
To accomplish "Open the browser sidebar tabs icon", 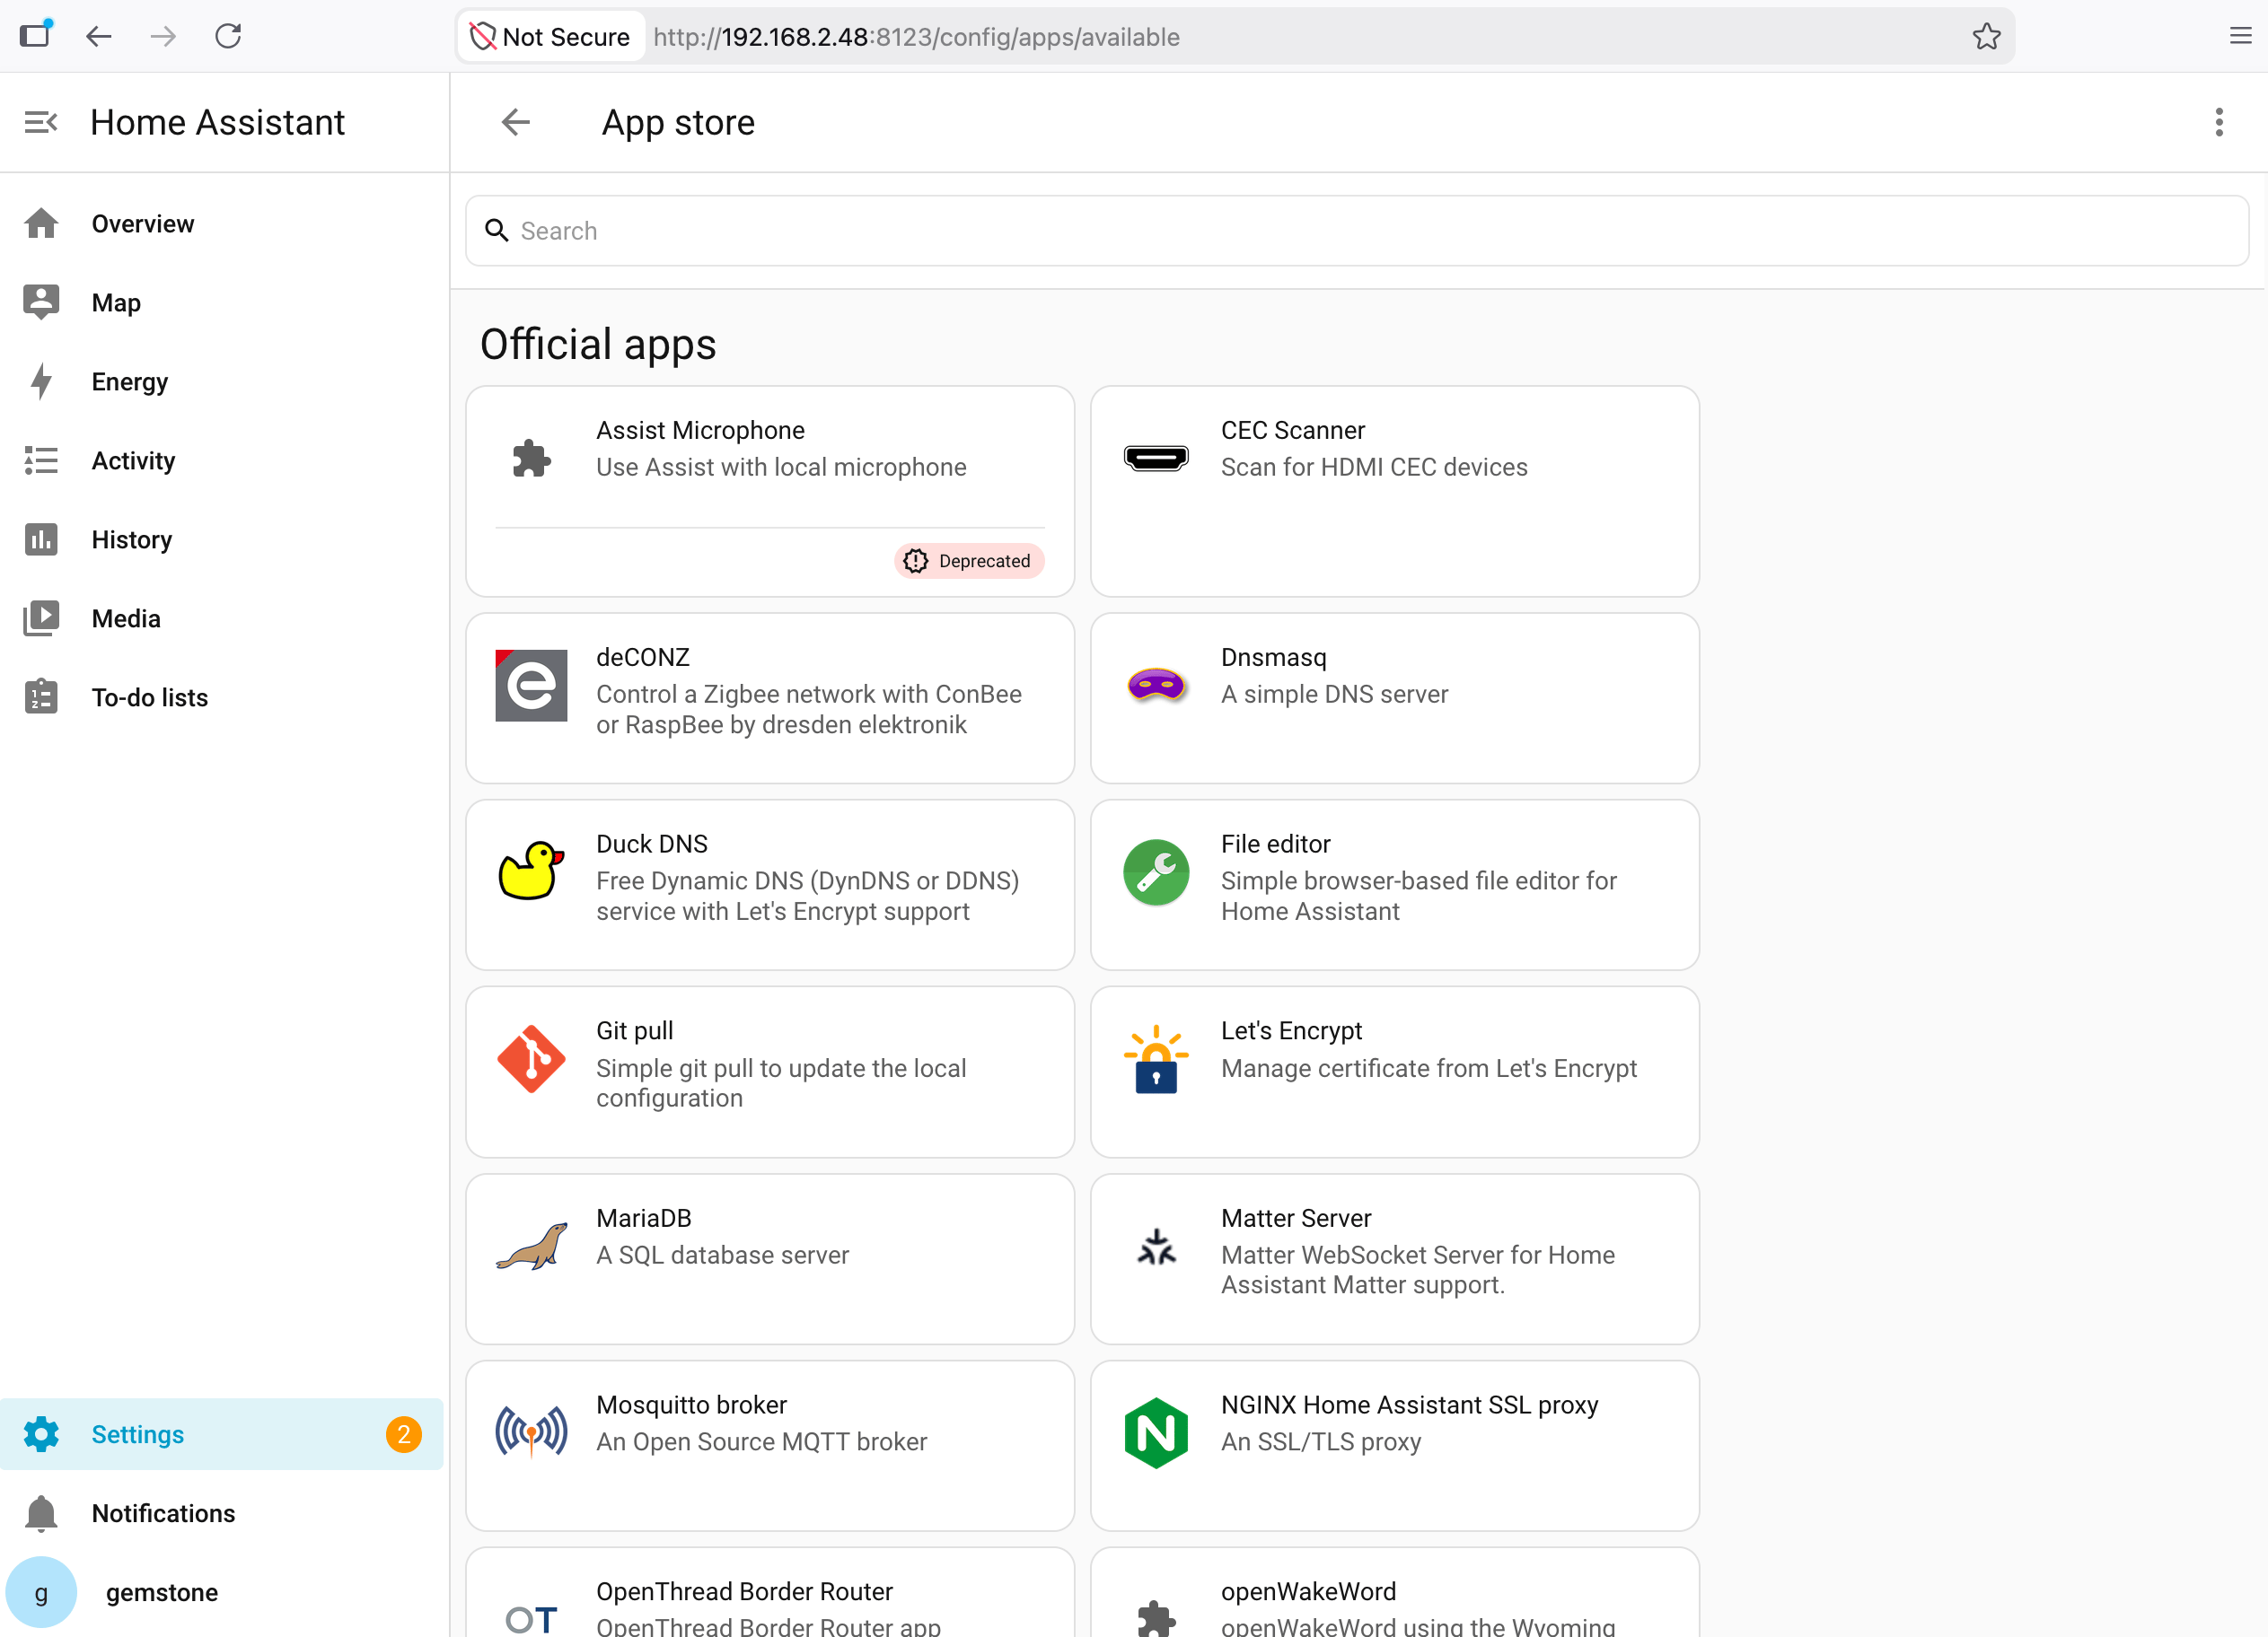I will pos(36,34).
